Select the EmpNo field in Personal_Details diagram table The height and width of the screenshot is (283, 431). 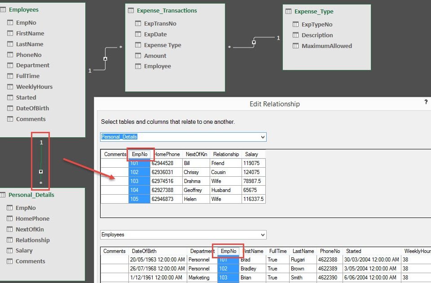(26, 208)
